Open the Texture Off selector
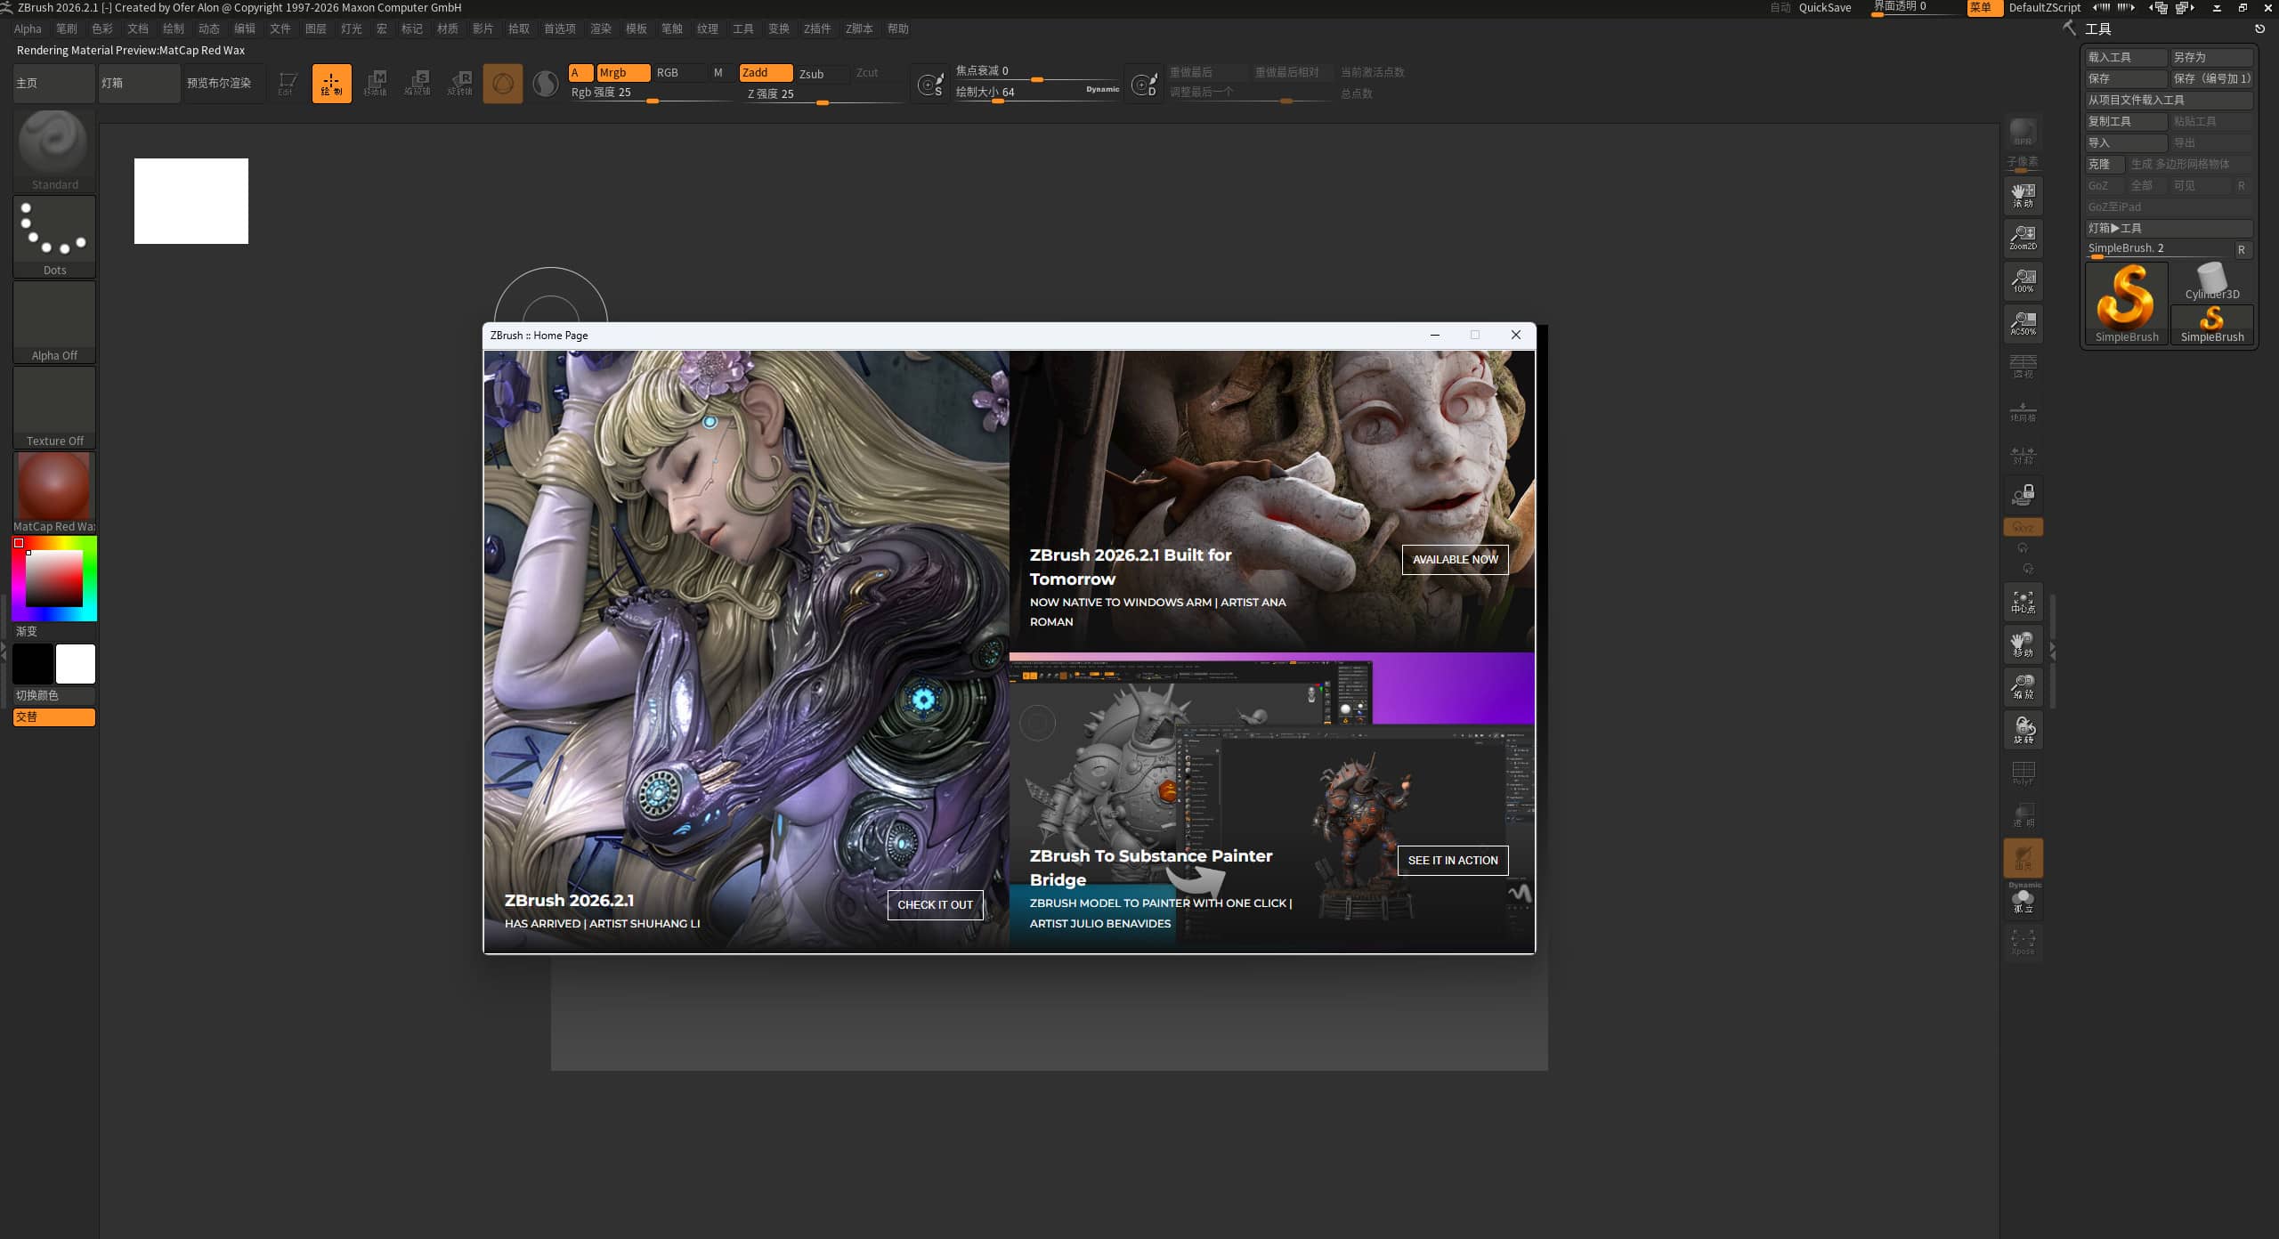This screenshot has width=2279, height=1239. (x=54, y=407)
